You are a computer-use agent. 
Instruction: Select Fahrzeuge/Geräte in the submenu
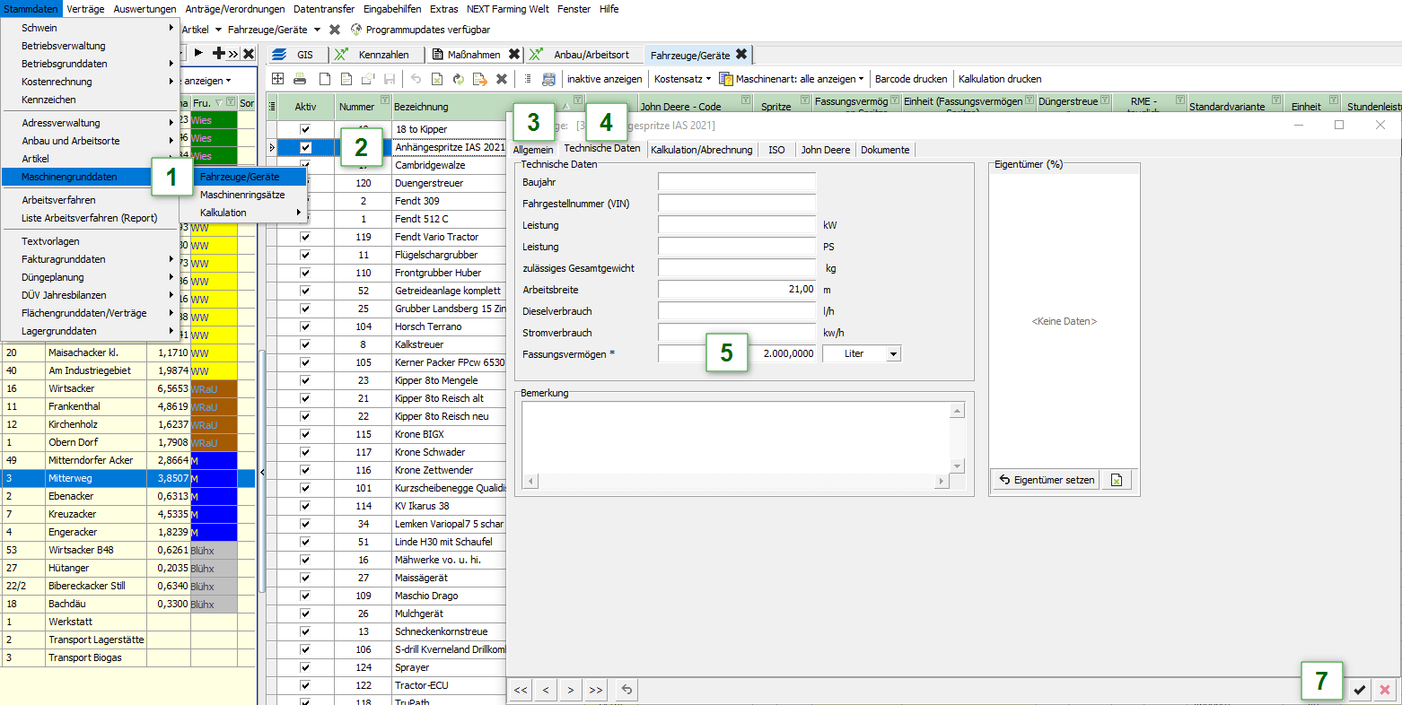(240, 177)
